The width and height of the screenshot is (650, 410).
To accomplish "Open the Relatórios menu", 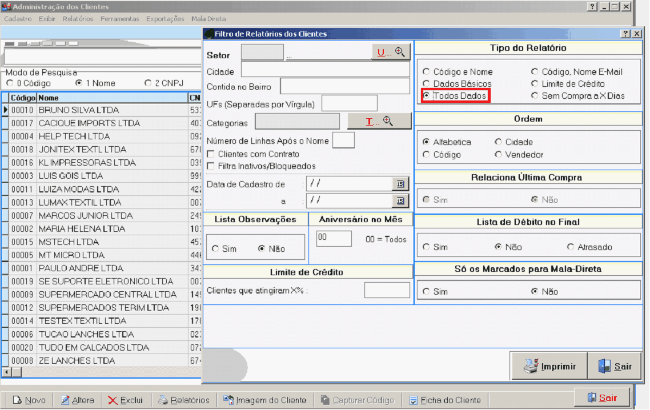I will 78,19.
